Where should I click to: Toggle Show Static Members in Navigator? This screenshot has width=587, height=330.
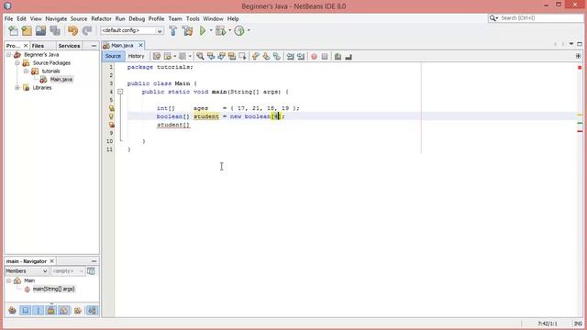(39, 310)
